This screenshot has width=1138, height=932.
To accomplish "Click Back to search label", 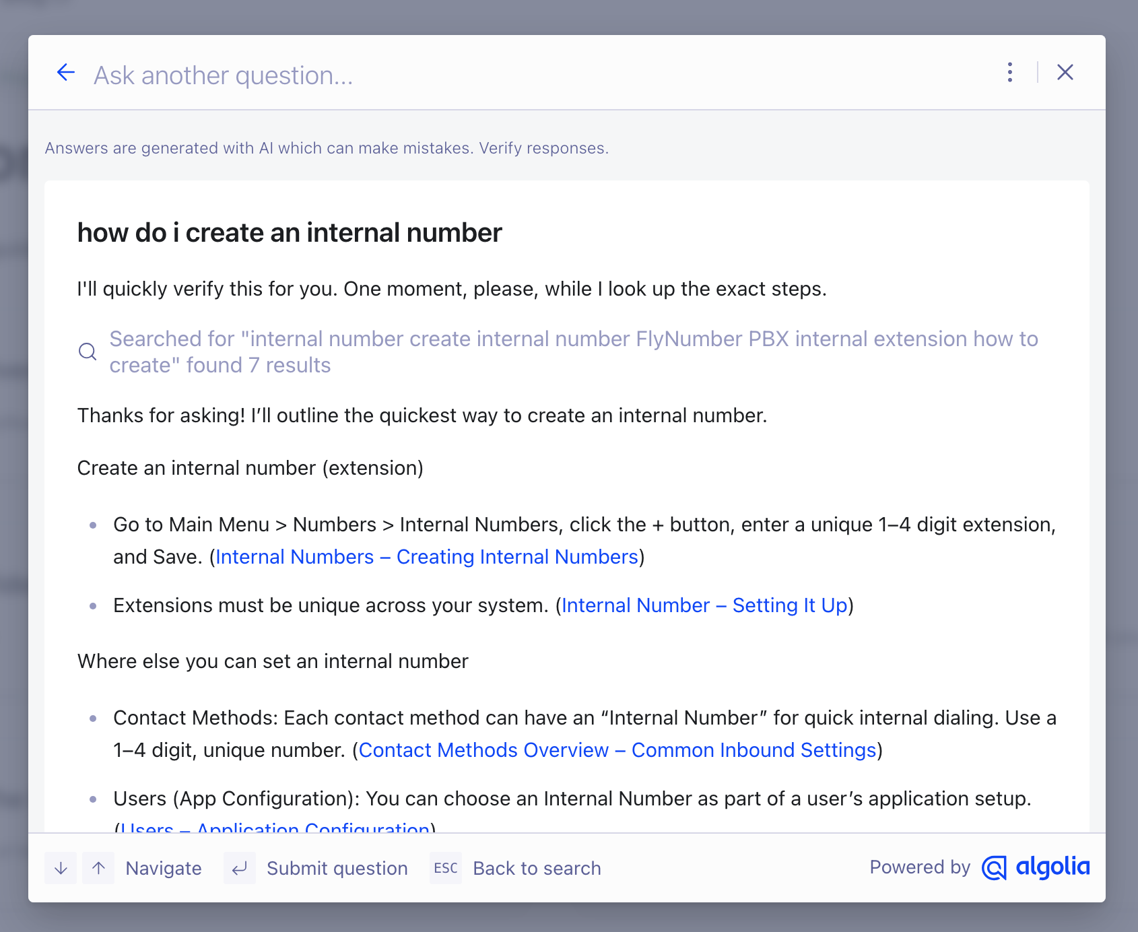I will (537, 869).
